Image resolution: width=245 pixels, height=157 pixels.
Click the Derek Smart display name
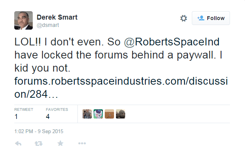point(56,17)
